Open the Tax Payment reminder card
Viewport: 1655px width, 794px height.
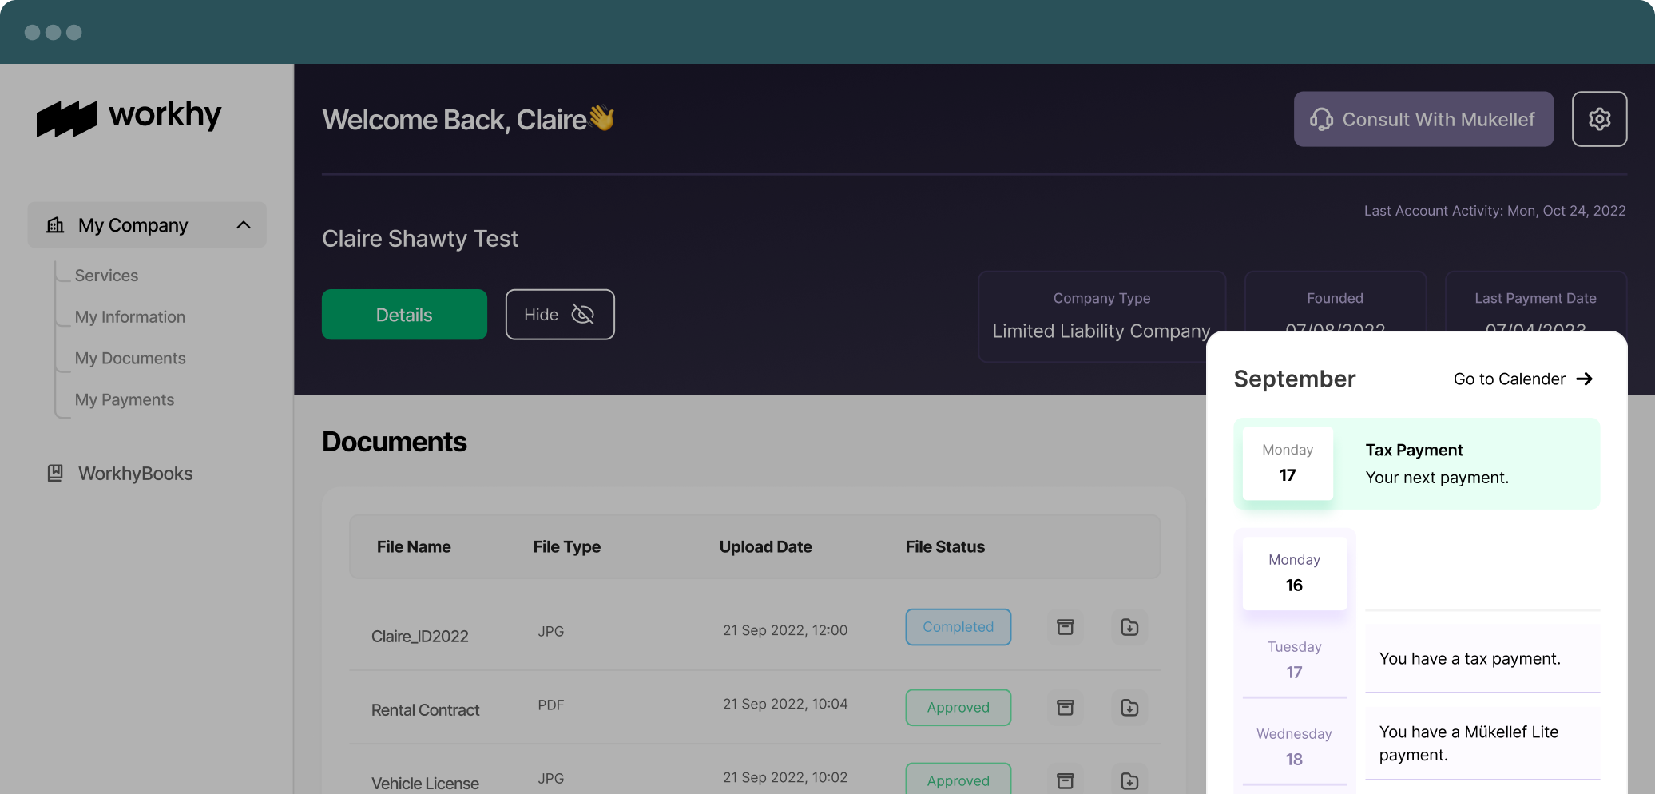[1416, 464]
